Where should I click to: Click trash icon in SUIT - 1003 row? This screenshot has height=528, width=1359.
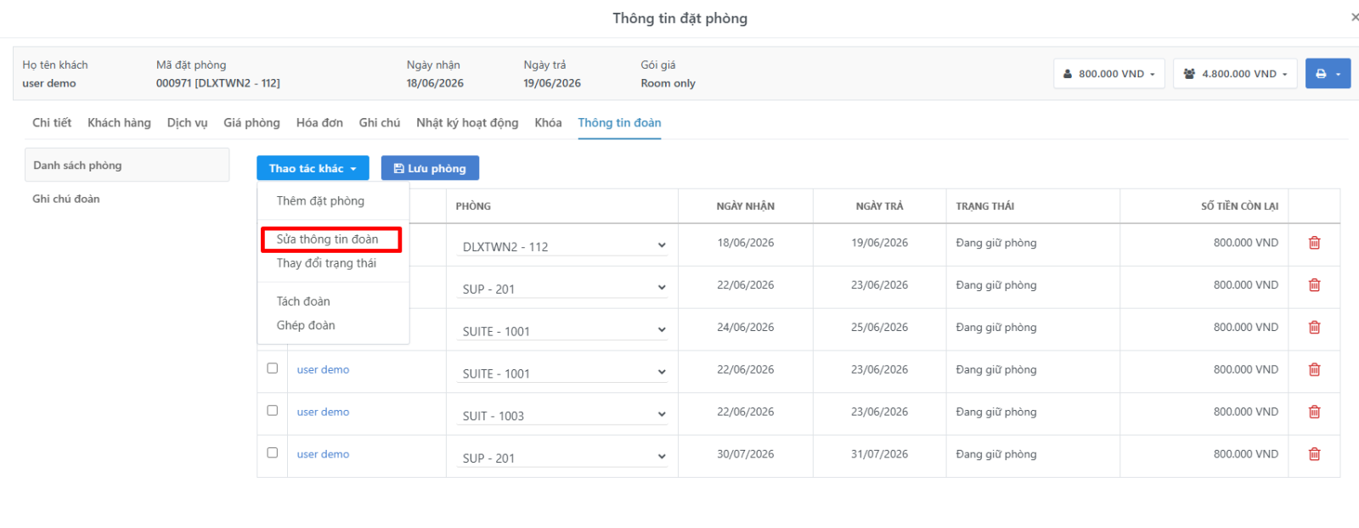[x=1314, y=413]
